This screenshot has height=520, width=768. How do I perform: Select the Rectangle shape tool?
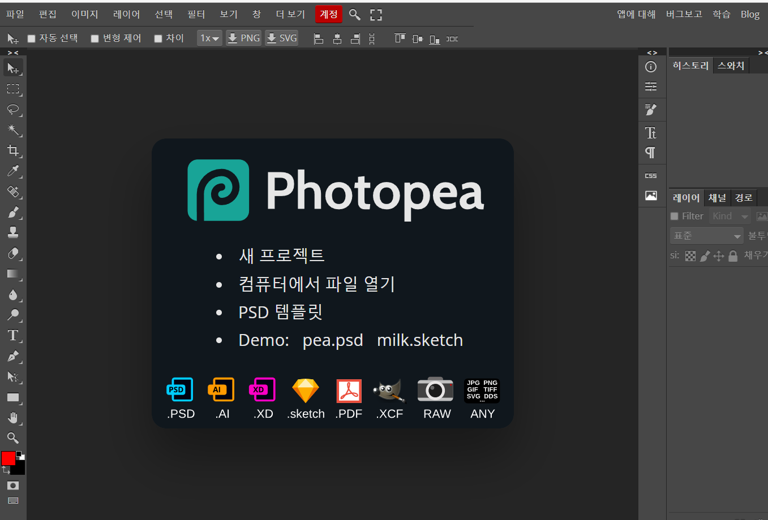pos(13,397)
